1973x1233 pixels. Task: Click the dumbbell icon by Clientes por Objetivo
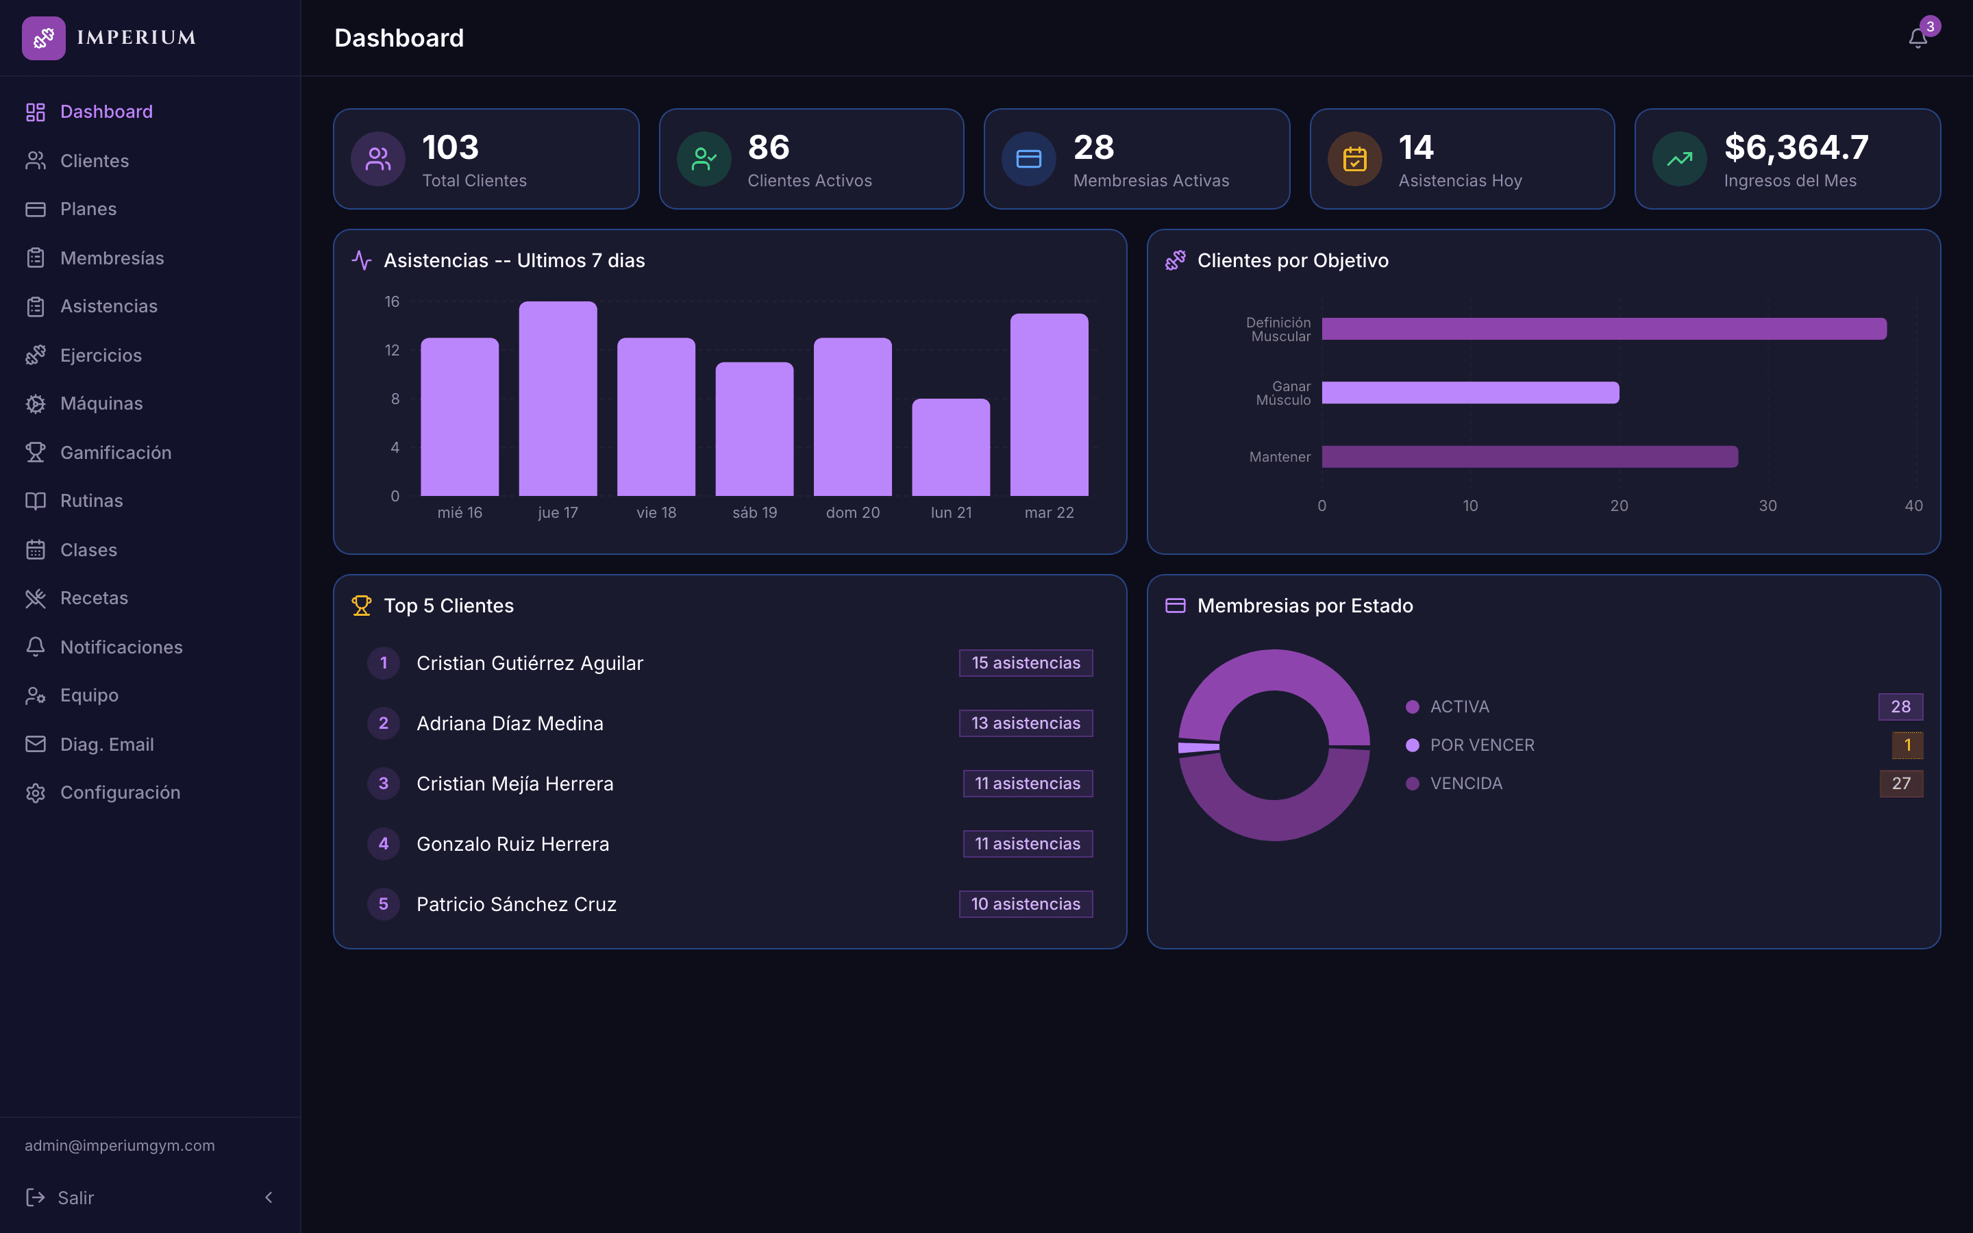coord(1175,260)
